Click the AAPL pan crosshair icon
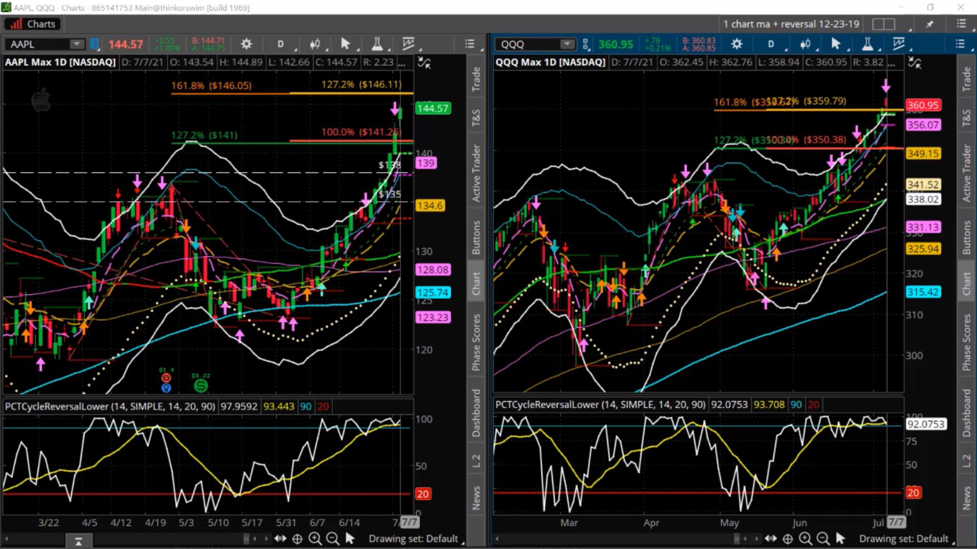Viewport: 977px width, 549px height. click(x=297, y=538)
